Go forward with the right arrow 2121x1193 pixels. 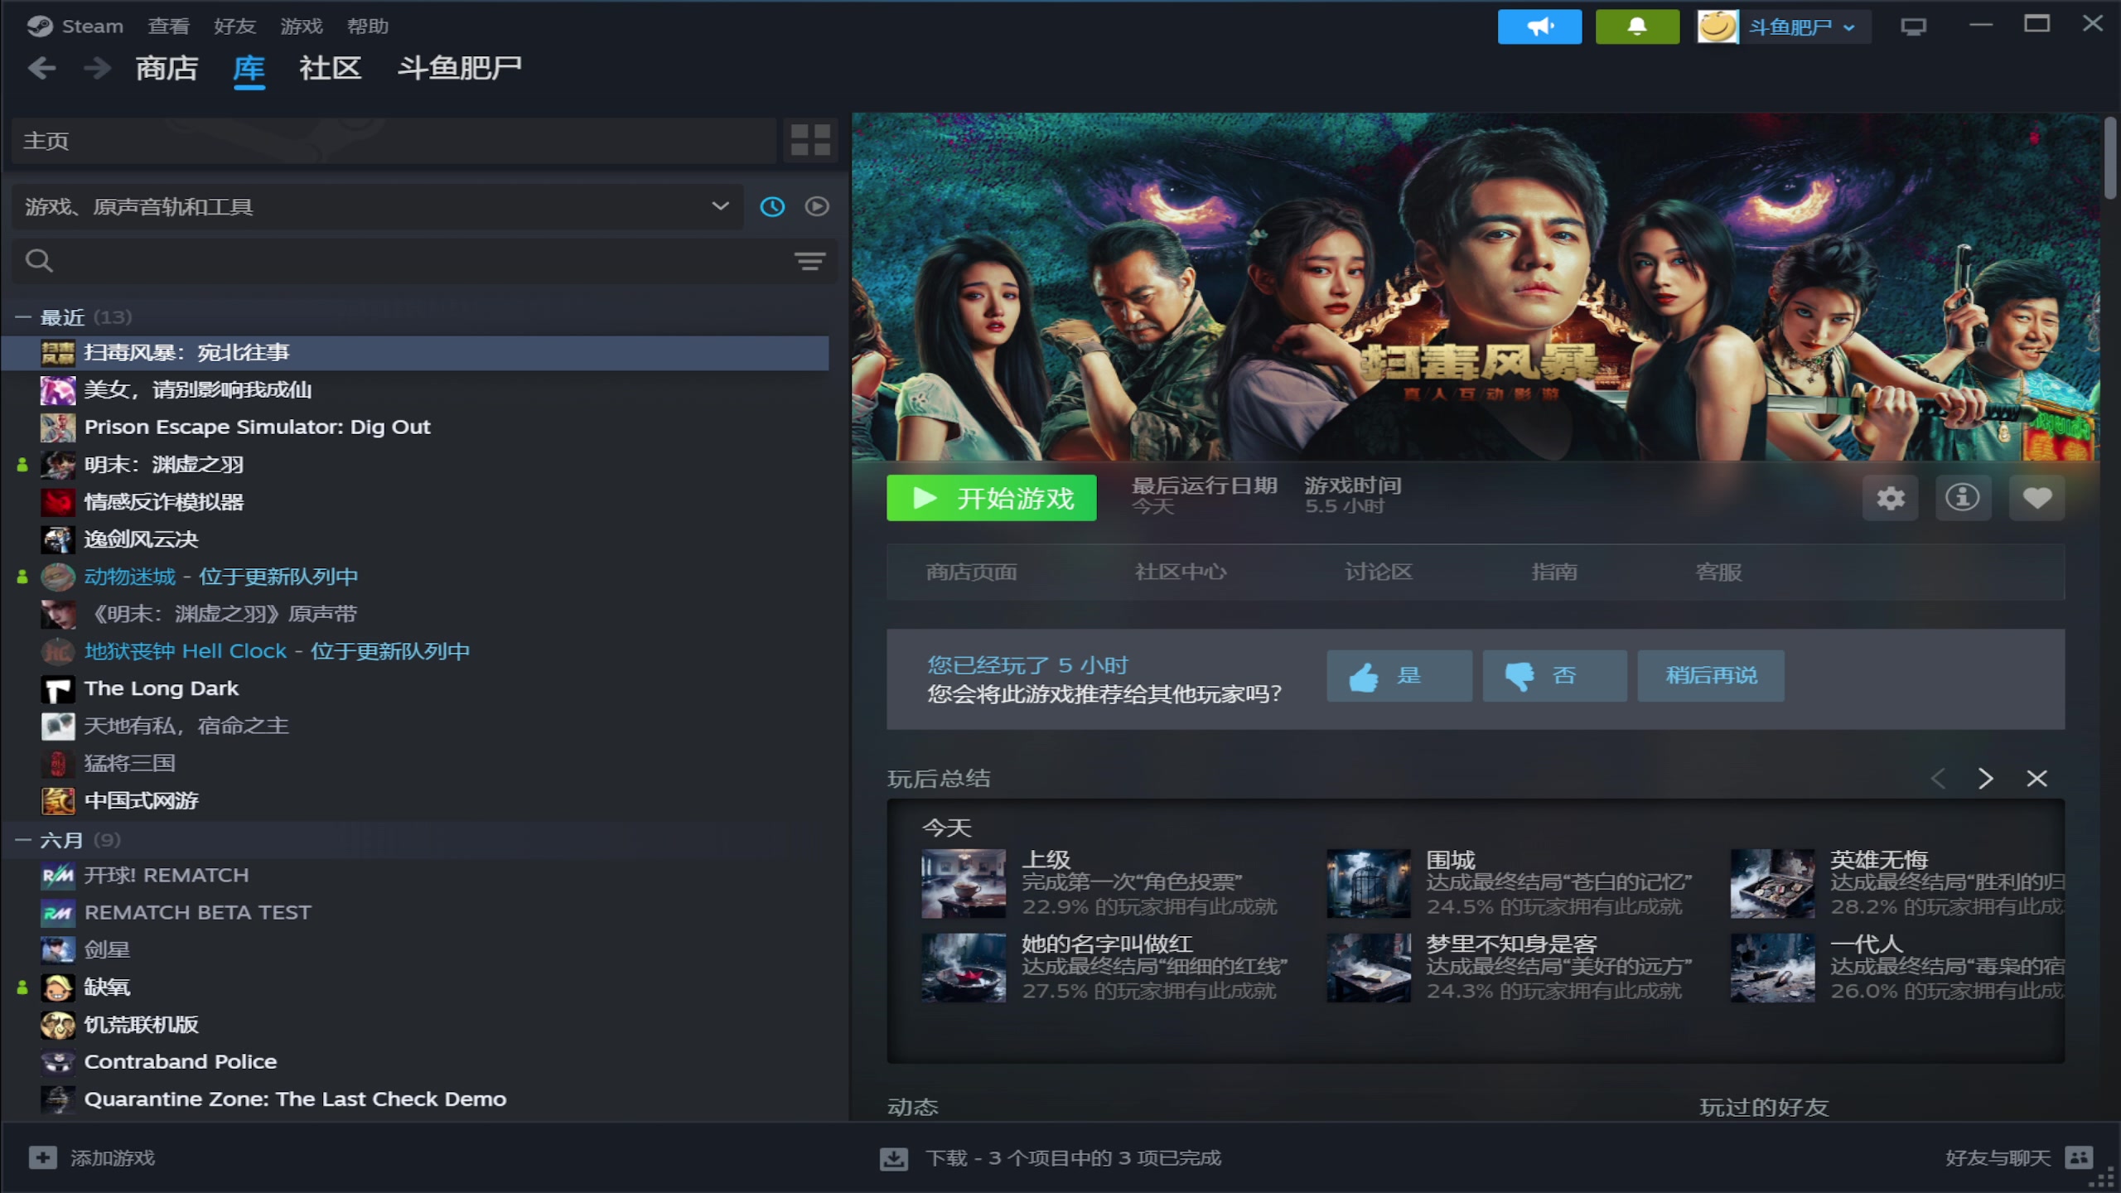click(x=97, y=68)
